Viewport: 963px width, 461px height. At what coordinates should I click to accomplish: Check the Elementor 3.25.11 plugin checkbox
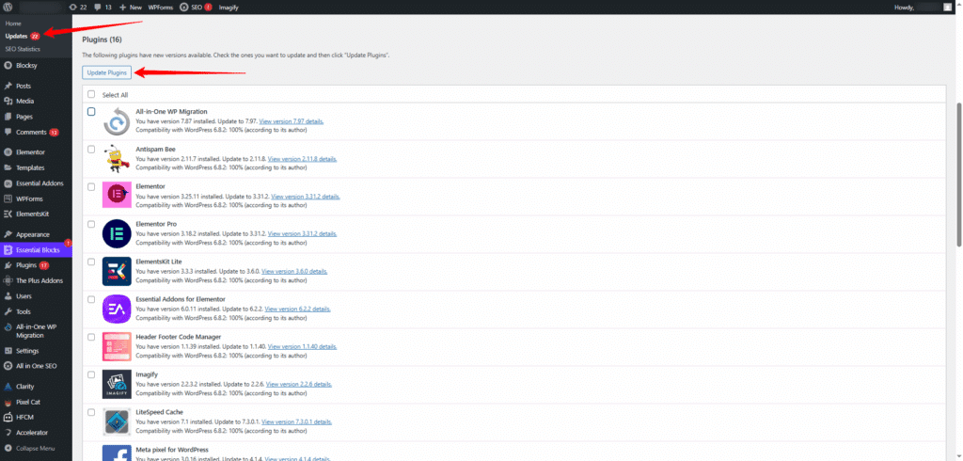coord(91,187)
